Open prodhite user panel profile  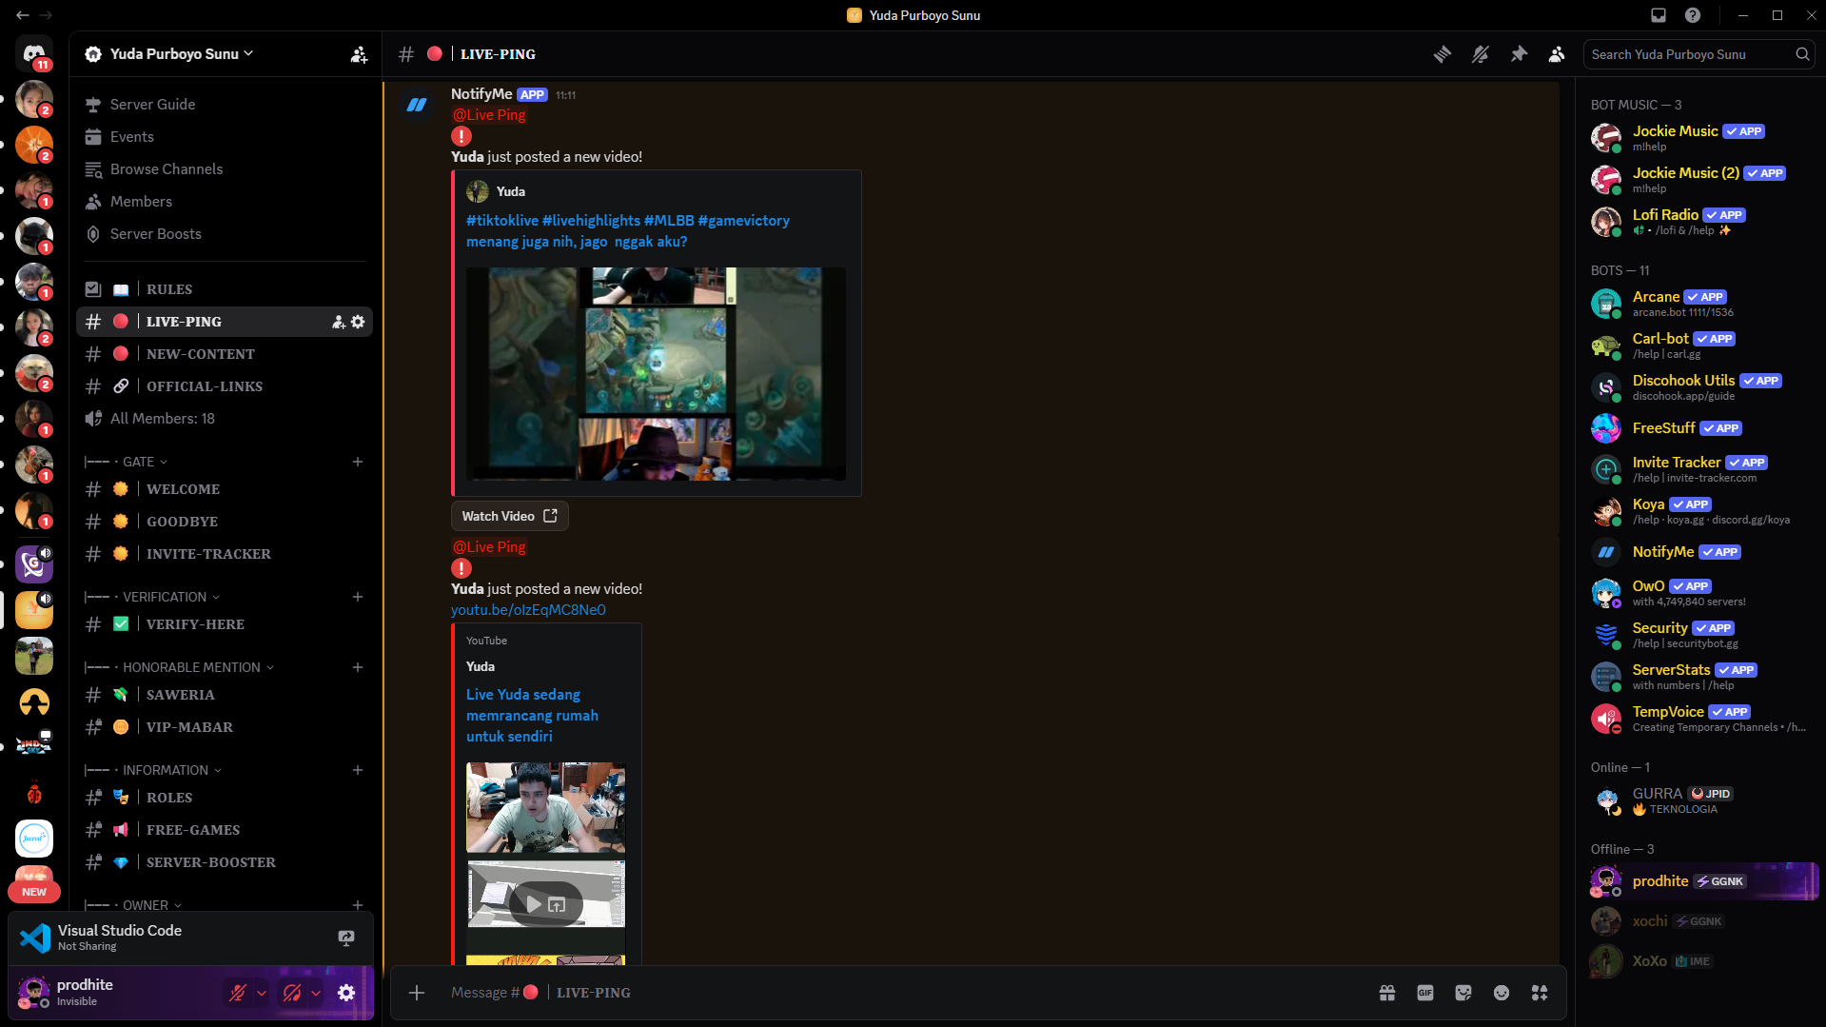coord(114,993)
